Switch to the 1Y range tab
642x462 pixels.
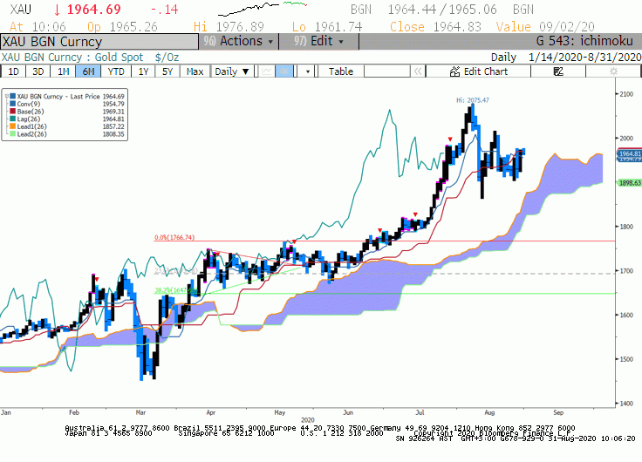143,71
